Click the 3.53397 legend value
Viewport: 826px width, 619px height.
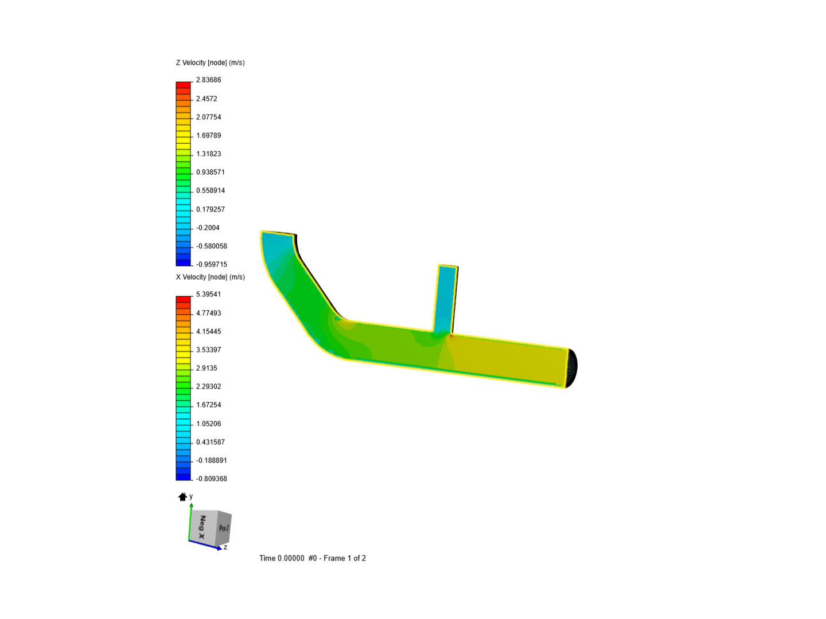click(208, 350)
